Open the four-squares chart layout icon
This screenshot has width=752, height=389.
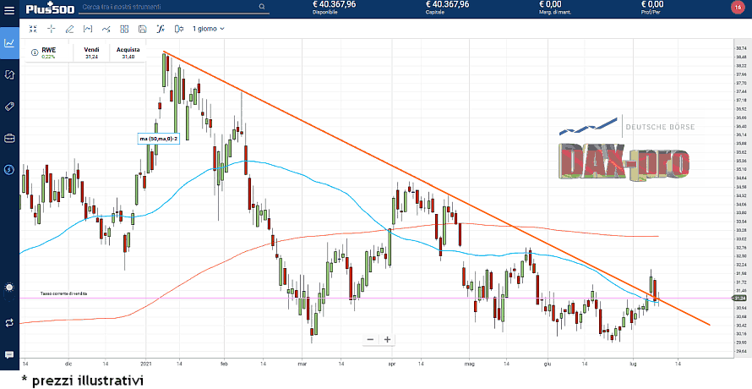(124, 29)
